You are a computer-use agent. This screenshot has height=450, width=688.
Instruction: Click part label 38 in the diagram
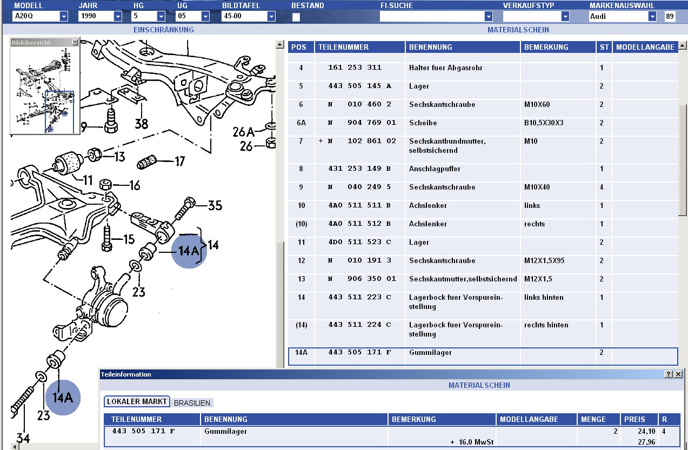click(x=141, y=124)
